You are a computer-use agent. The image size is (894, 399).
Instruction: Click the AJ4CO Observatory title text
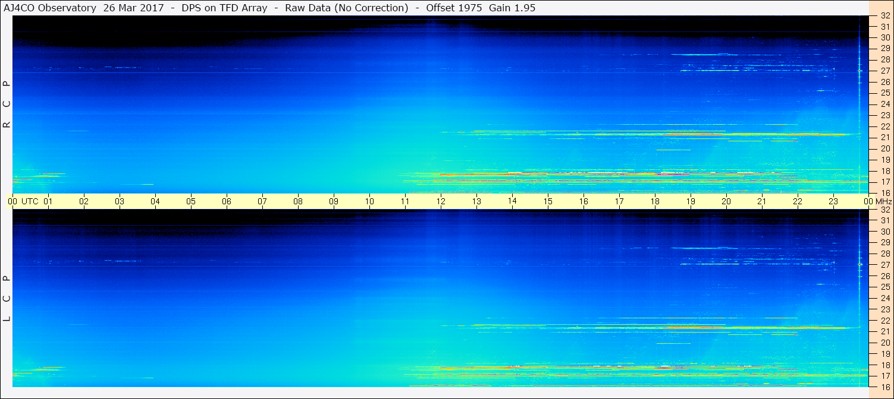click(50, 8)
